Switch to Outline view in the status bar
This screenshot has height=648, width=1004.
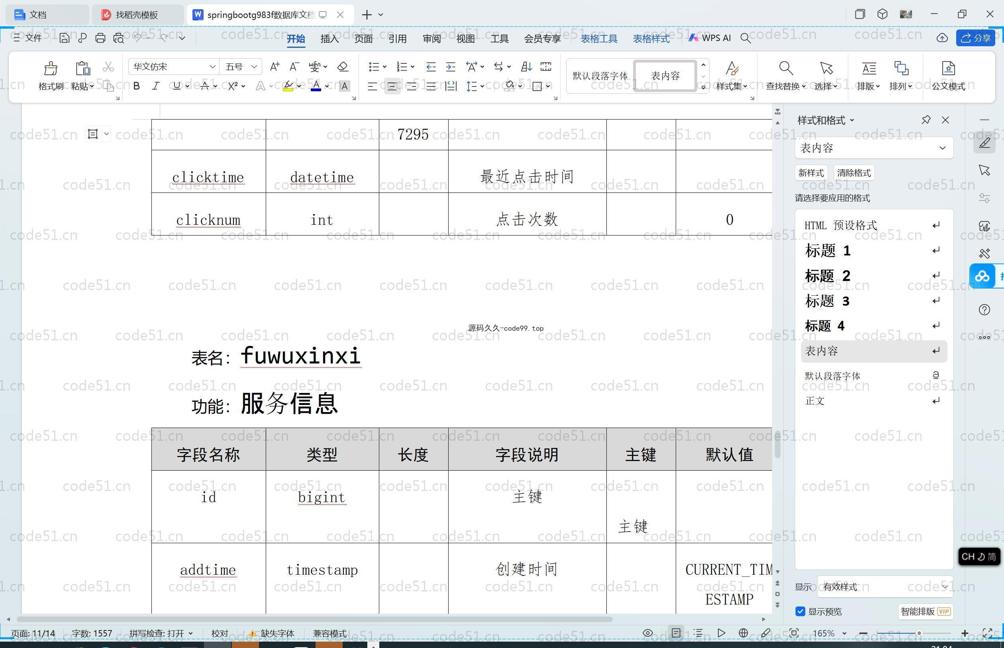point(698,633)
